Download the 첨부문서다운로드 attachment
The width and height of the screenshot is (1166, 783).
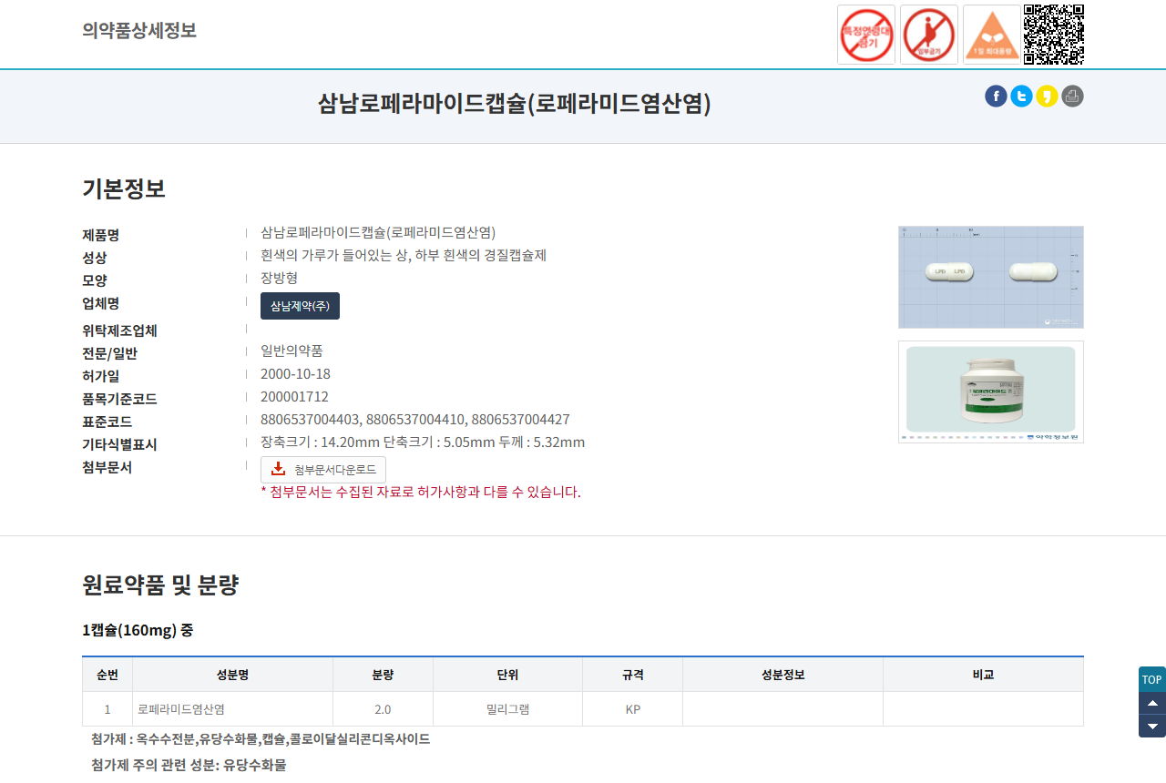(323, 470)
